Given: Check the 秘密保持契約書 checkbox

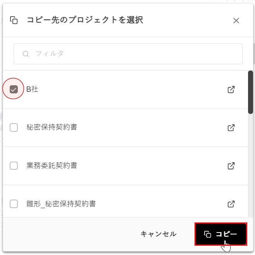Looking at the screenshot, I should pos(14,127).
